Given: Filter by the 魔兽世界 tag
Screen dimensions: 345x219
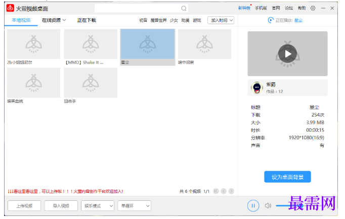Looking at the screenshot, I should (159, 20).
